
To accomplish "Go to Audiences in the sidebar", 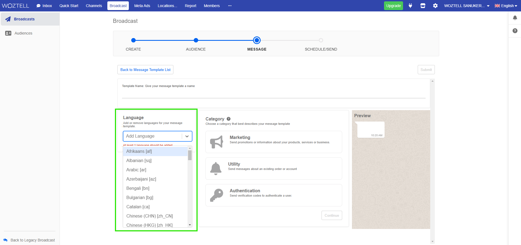I will pyautogui.click(x=23, y=33).
